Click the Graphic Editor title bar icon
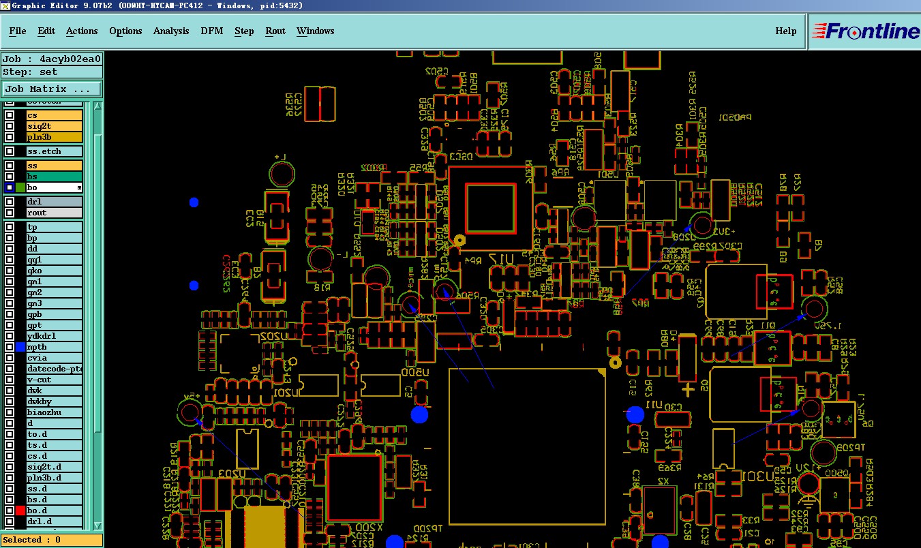This screenshot has width=921, height=548. (x=5, y=5)
